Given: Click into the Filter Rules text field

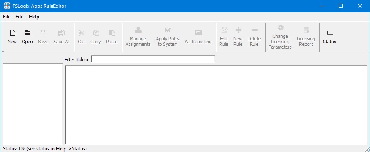Looking at the screenshot, I should [153, 59].
